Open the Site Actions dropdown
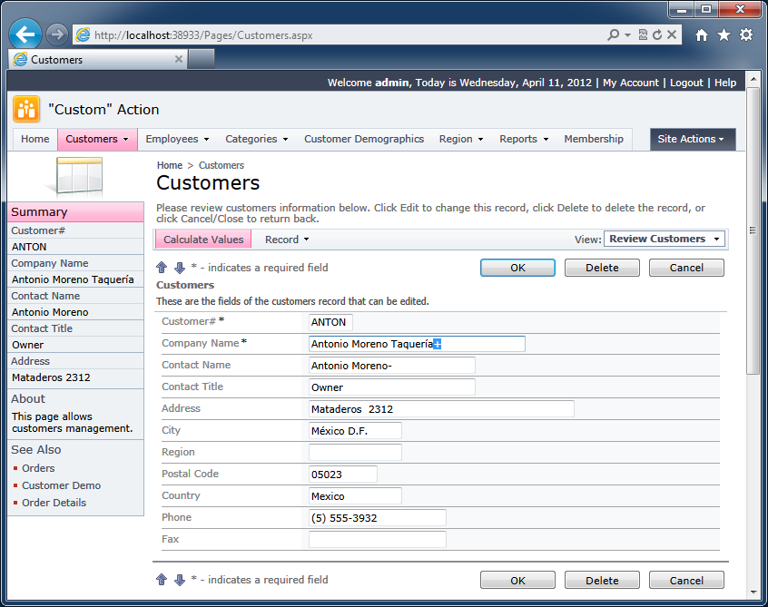Viewport: 768px width, 607px height. click(x=693, y=139)
